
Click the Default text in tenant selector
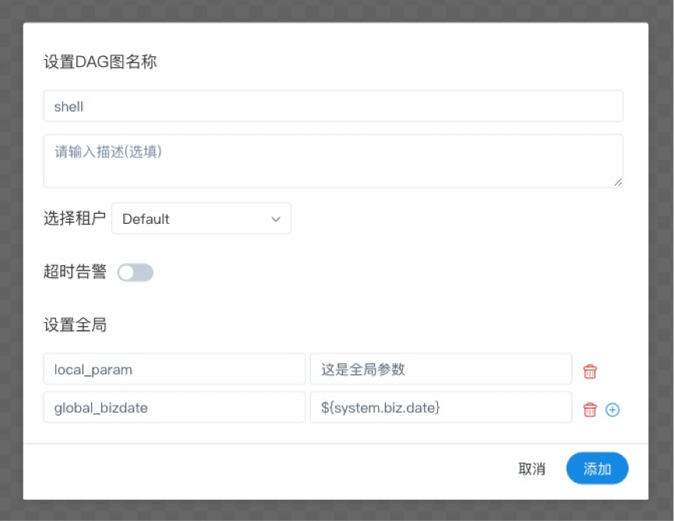[146, 219]
